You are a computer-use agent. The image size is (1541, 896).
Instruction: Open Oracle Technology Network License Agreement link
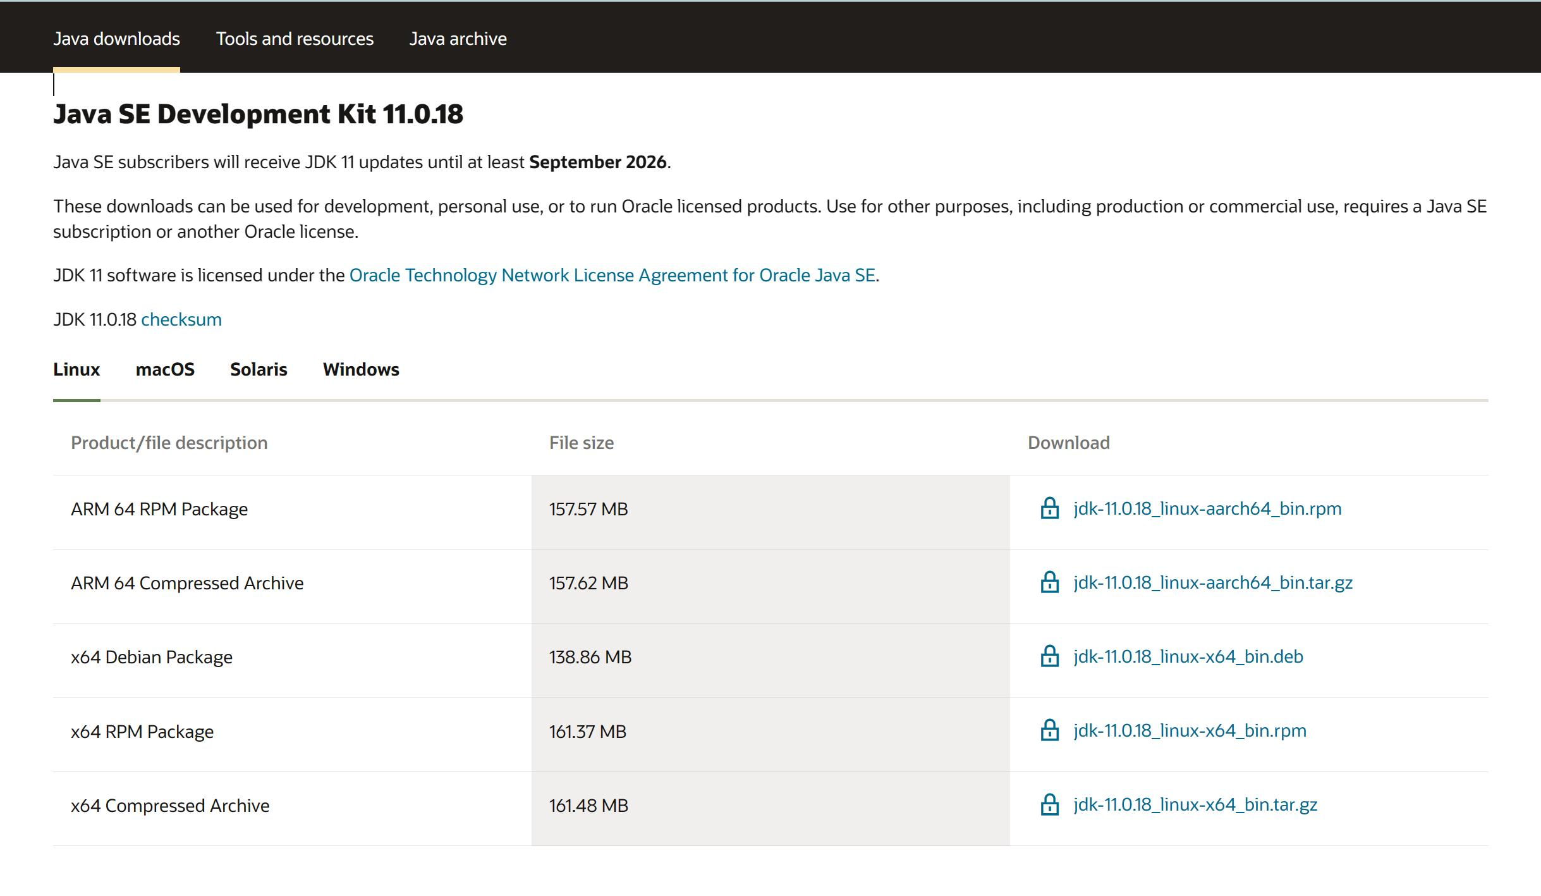(x=612, y=275)
